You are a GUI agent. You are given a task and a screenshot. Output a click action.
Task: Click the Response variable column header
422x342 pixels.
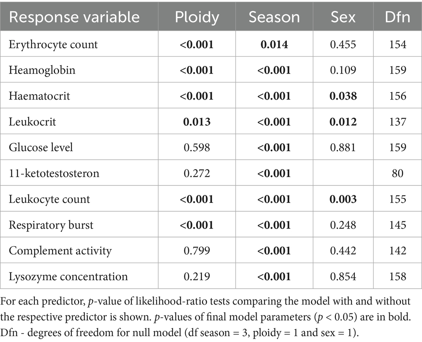74,17
